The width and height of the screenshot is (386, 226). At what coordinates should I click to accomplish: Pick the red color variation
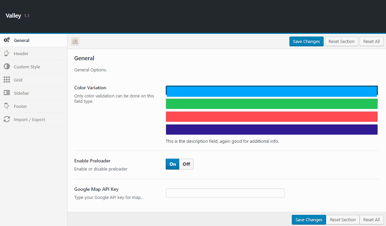coord(271,117)
